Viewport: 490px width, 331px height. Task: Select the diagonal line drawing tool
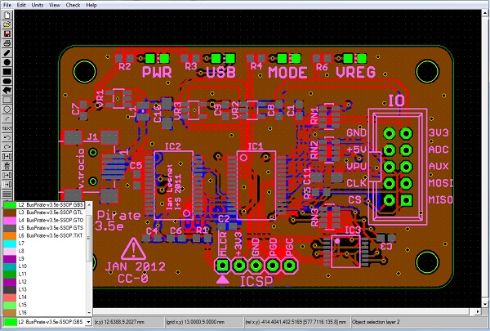pyautogui.click(x=7, y=52)
